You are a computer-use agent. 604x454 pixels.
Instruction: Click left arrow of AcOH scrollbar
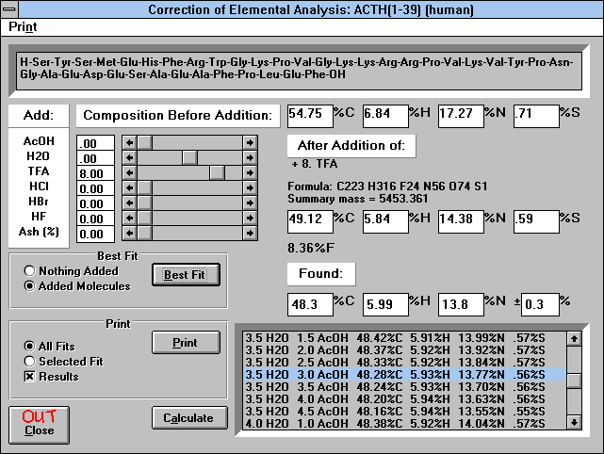point(130,143)
